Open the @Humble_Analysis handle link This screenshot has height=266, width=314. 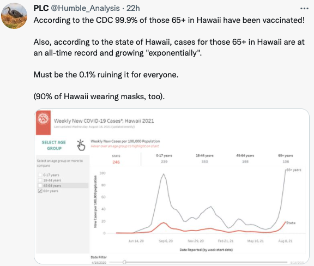[85, 8]
